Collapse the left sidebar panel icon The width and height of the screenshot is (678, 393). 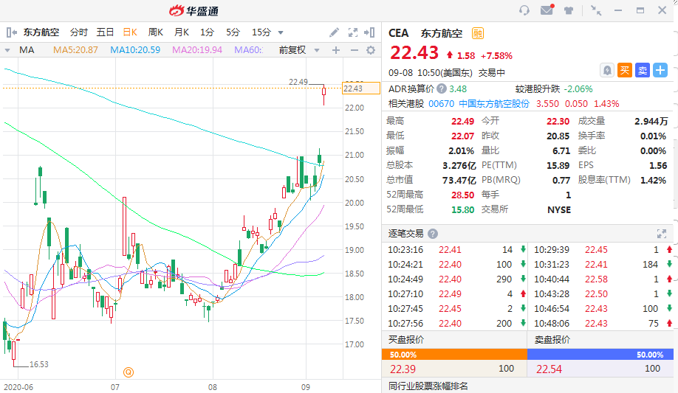coord(12,32)
